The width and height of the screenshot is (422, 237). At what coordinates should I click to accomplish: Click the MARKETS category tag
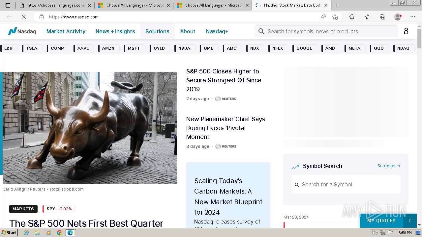tap(23, 209)
